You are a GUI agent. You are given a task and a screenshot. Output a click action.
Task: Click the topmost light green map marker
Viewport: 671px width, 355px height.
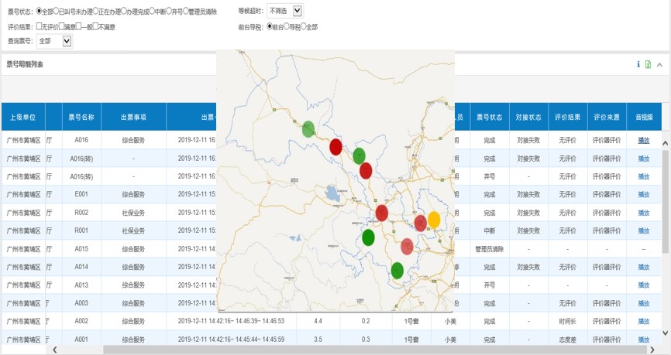tap(308, 129)
